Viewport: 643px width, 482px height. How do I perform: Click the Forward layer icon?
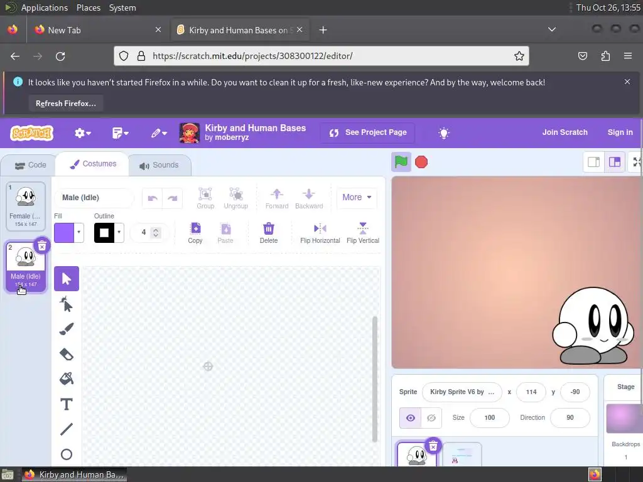point(277,198)
